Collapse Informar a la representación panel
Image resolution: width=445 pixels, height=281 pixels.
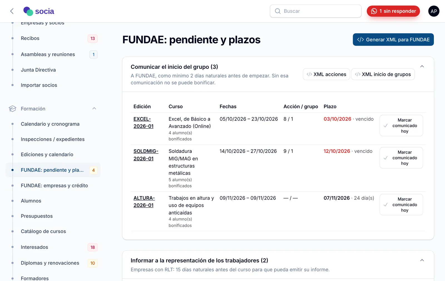pos(422,260)
